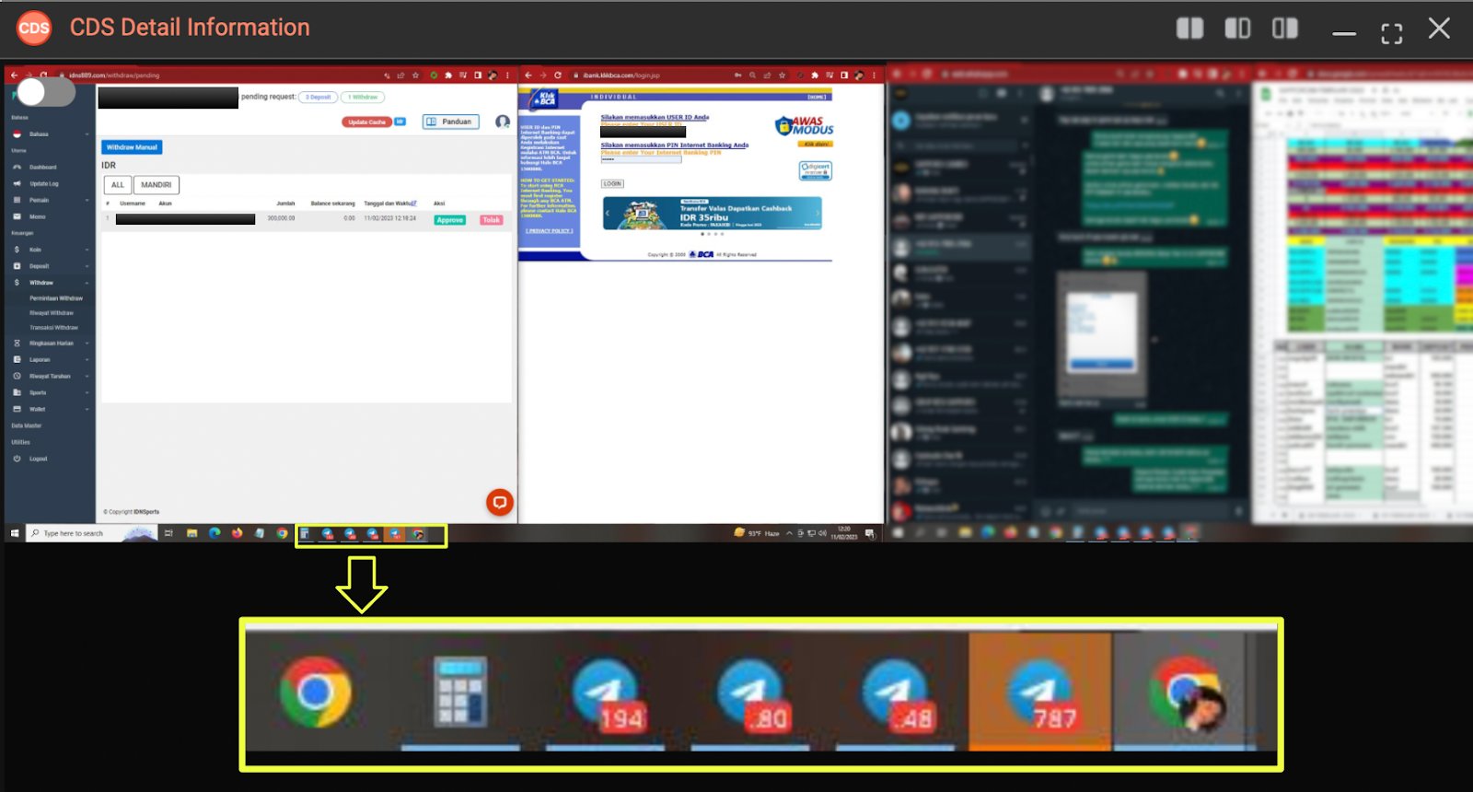Choose the left-wide split layout icon
The width and height of the screenshot is (1473, 792).
tap(1237, 29)
